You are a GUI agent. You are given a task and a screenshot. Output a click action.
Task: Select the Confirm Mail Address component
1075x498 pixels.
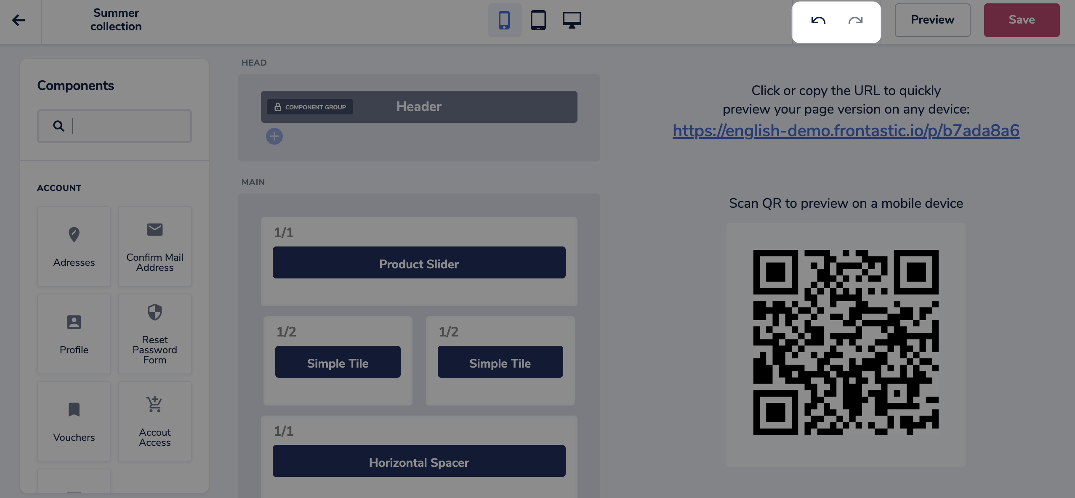point(155,246)
